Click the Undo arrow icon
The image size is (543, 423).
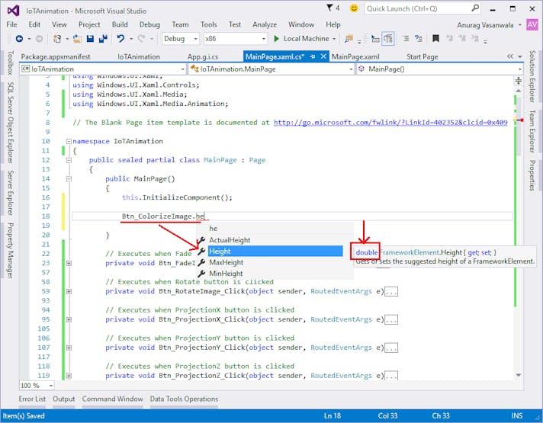(x=120, y=39)
